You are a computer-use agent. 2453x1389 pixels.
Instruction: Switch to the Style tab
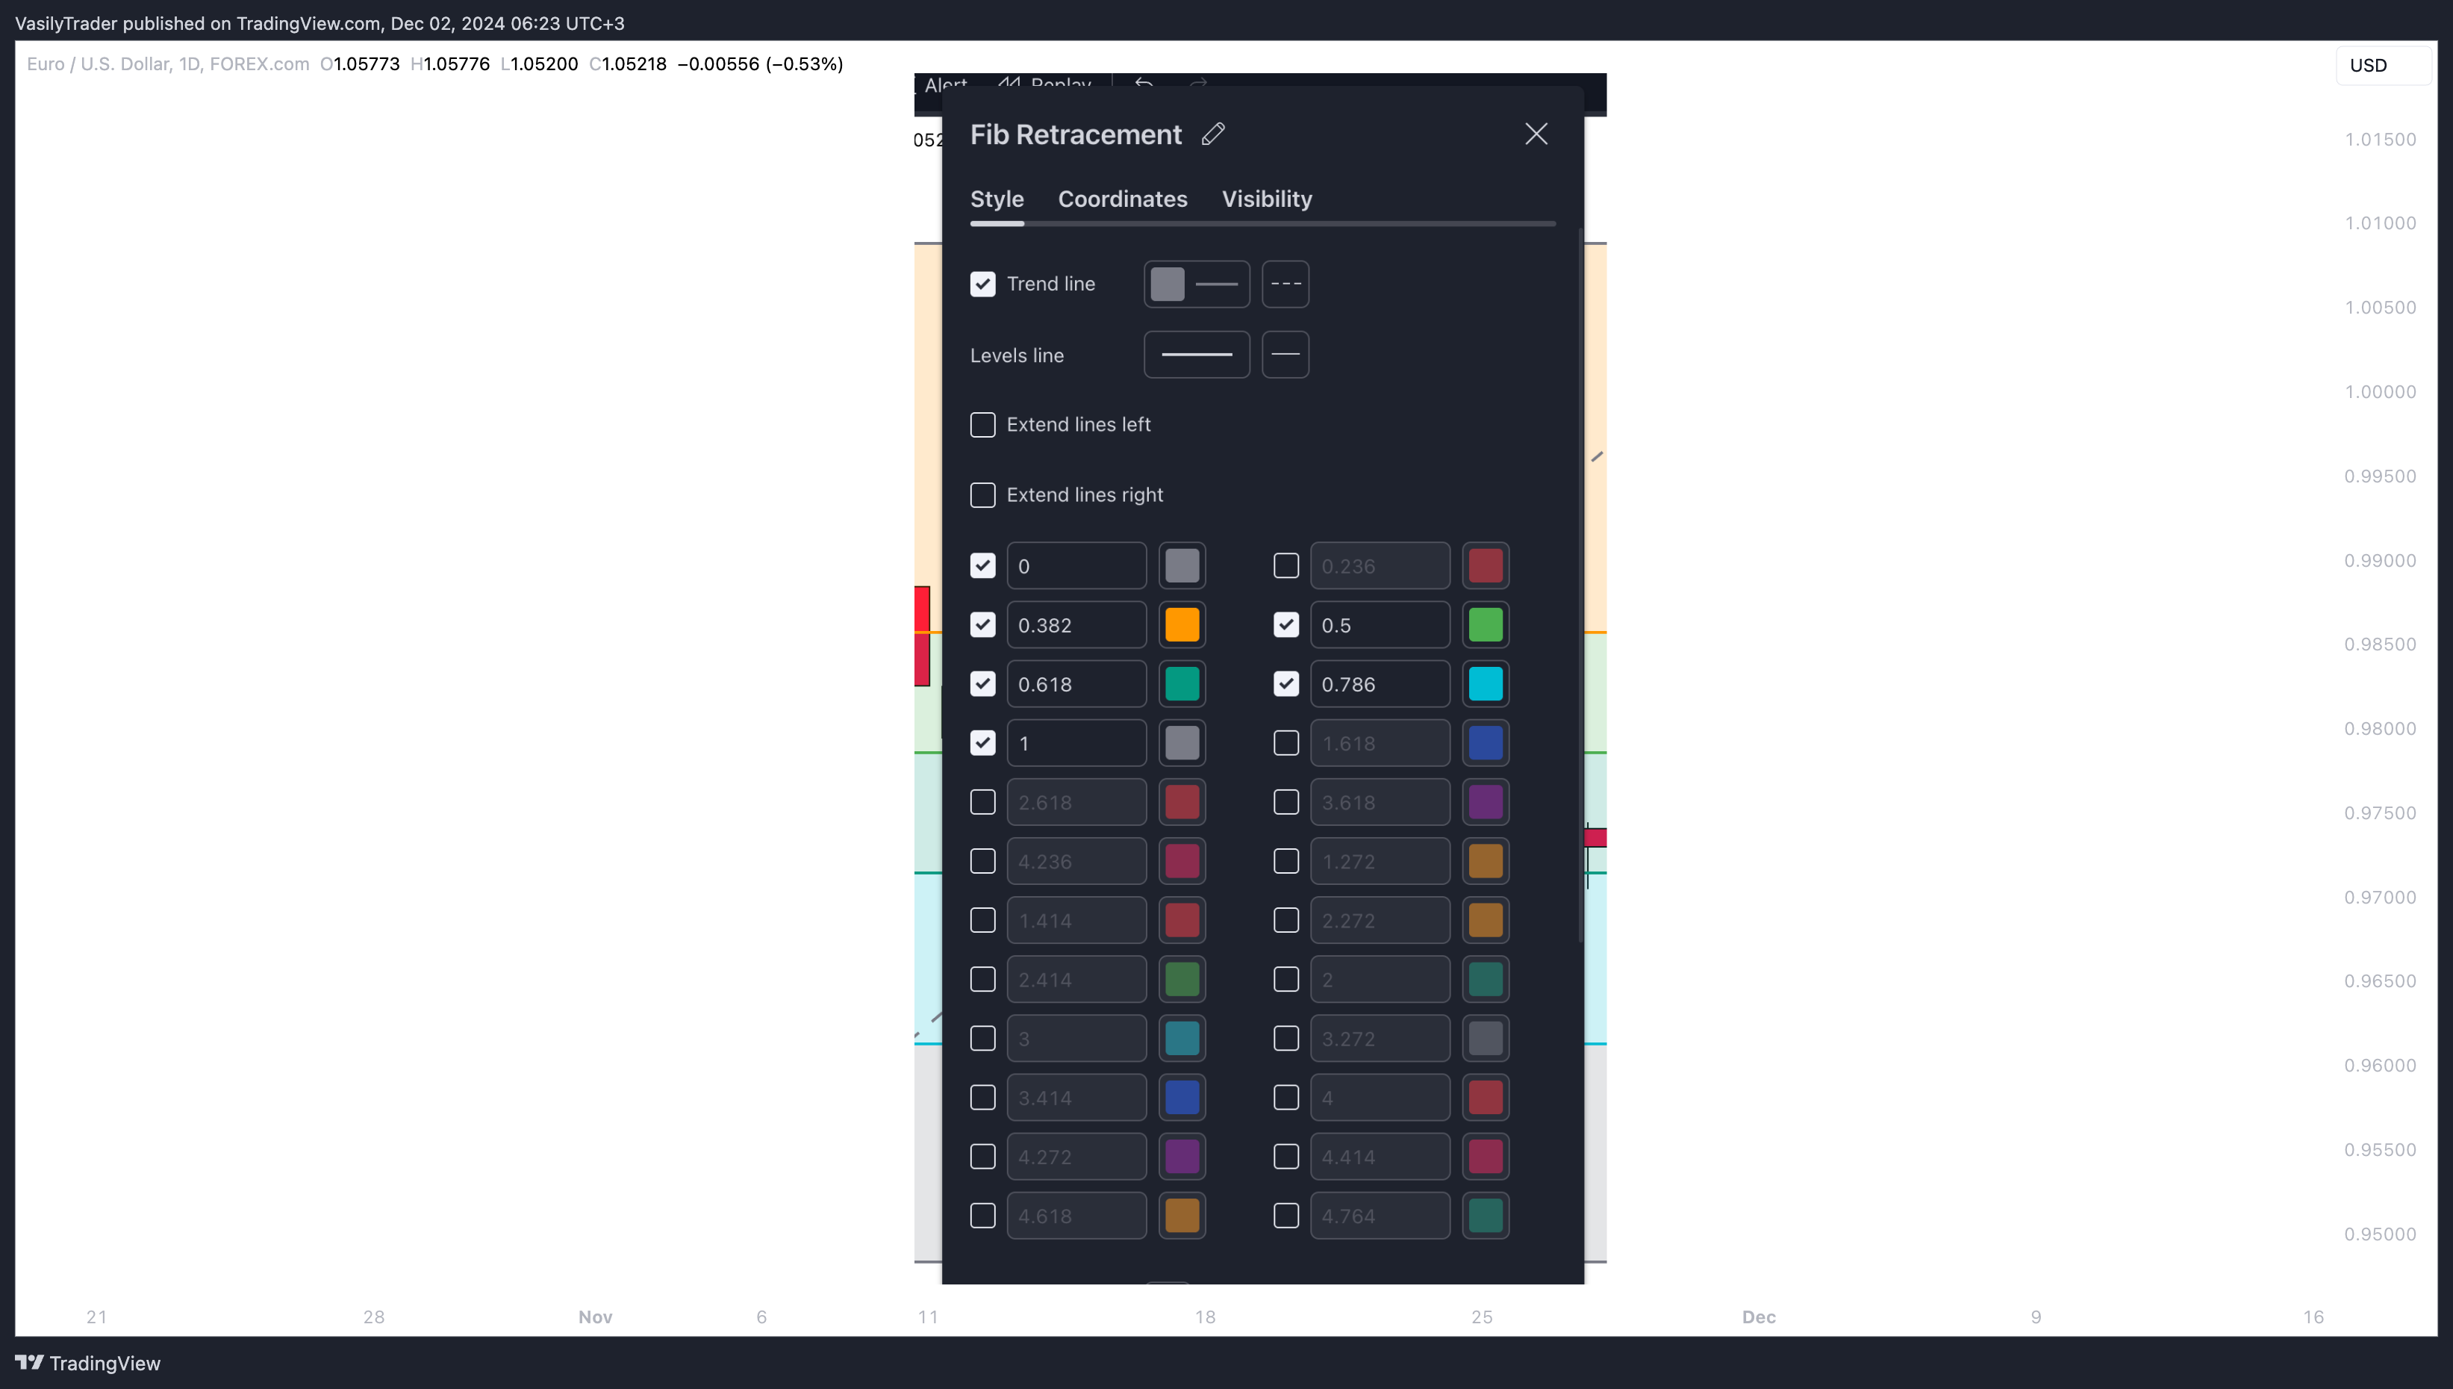(997, 199)
